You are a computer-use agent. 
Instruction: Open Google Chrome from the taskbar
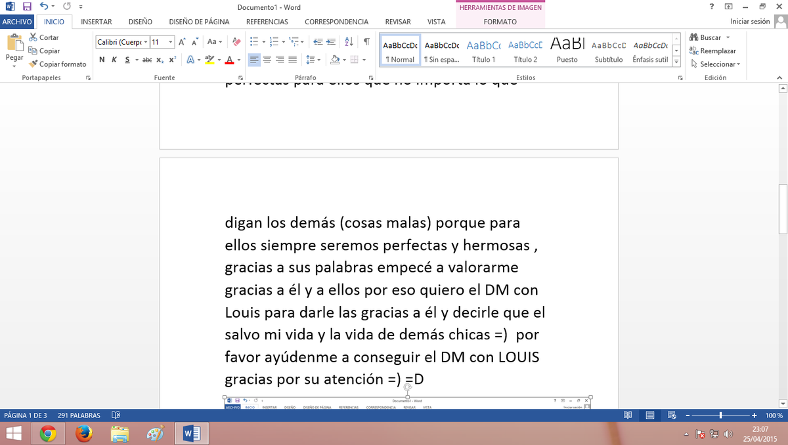point(47,434)
